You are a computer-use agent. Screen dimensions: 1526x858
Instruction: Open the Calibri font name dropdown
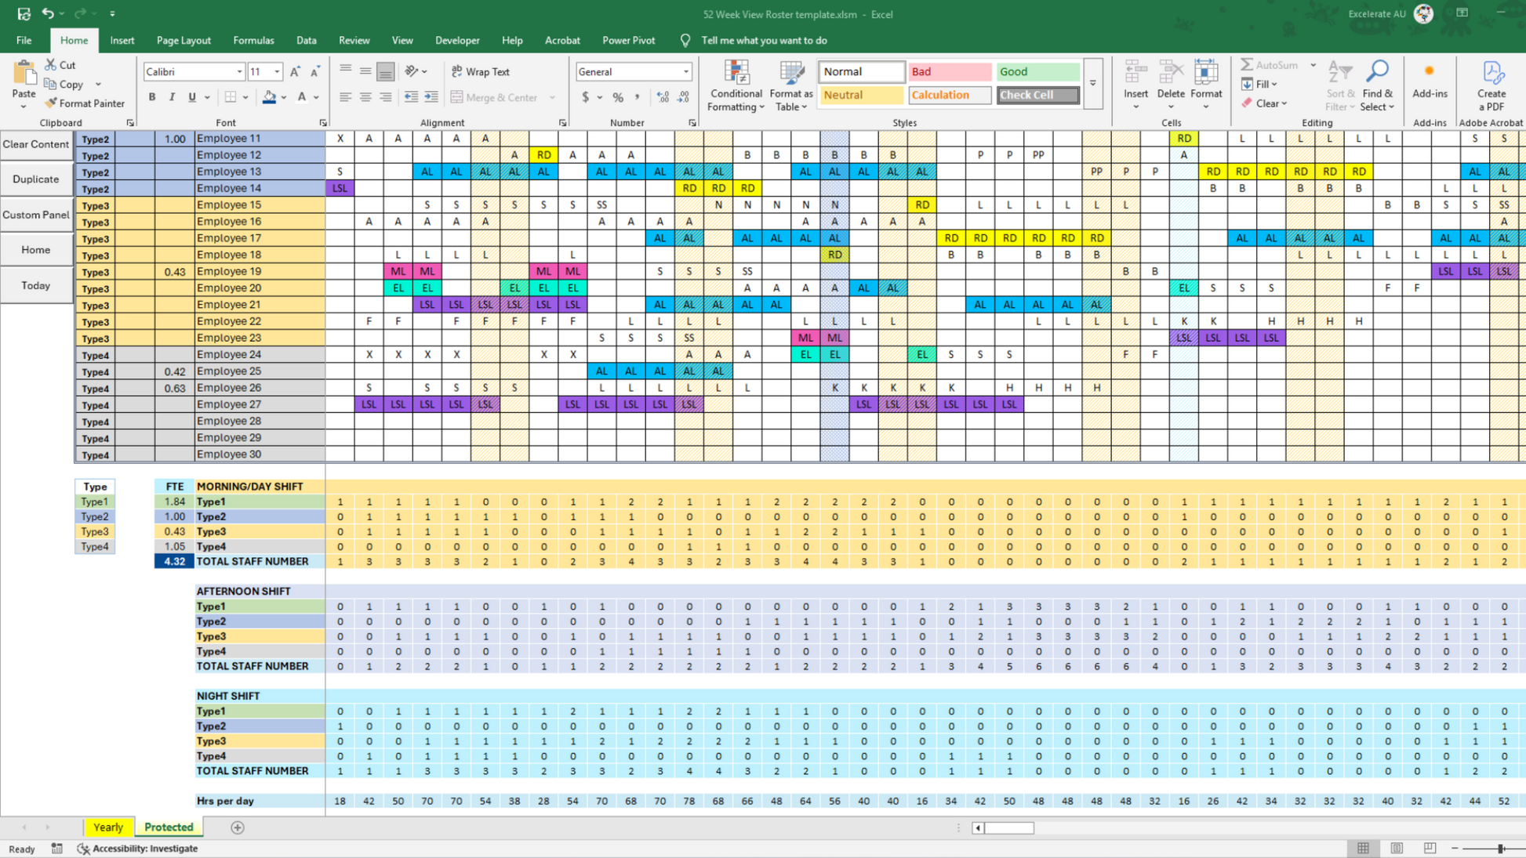[239, 71]
